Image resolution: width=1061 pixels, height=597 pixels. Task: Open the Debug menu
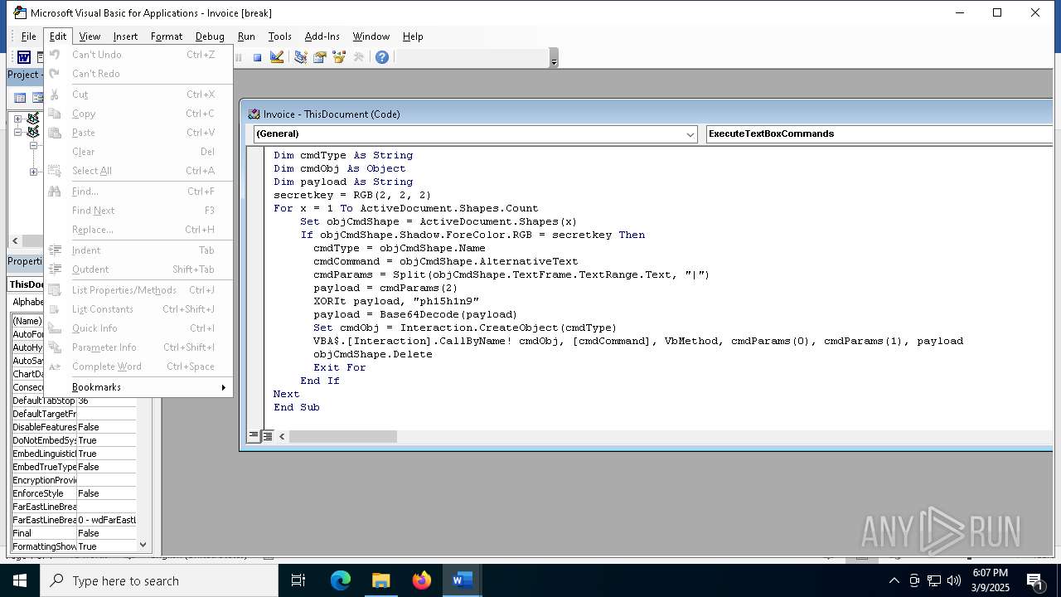tap(210, 36)
